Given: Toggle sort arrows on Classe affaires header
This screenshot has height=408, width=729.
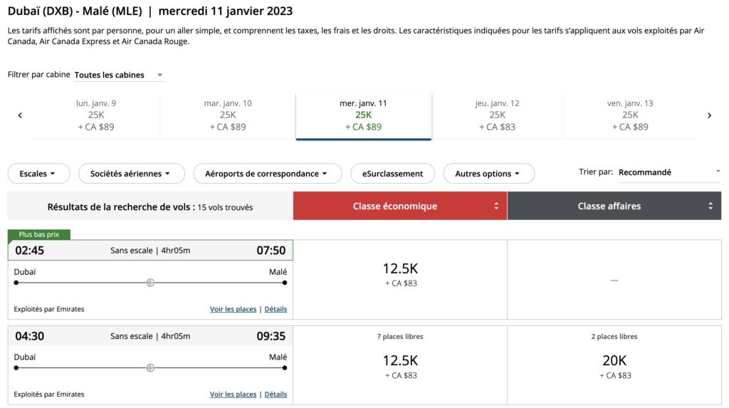Looking at the screenshot, I should pos(710,206).
